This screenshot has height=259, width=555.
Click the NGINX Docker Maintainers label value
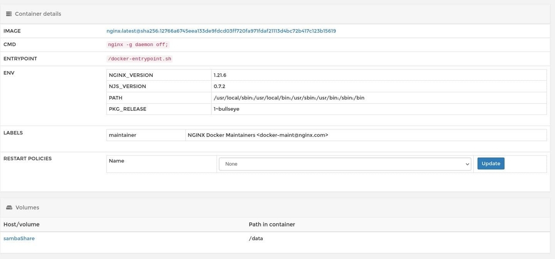tap(258, 135)
